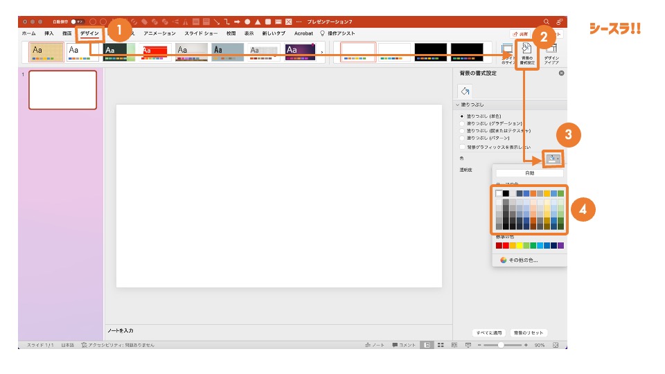Screen dimensions: 665x374
Task: Pick the black theme color swatch
Action: click(506, 194)
